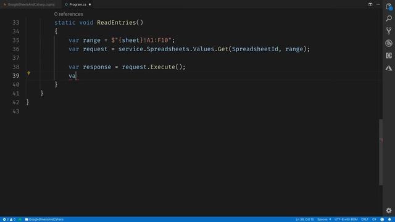The image size is (395, 222).
Task: Click the 'static' keyword on line 33
Action: 65,23
